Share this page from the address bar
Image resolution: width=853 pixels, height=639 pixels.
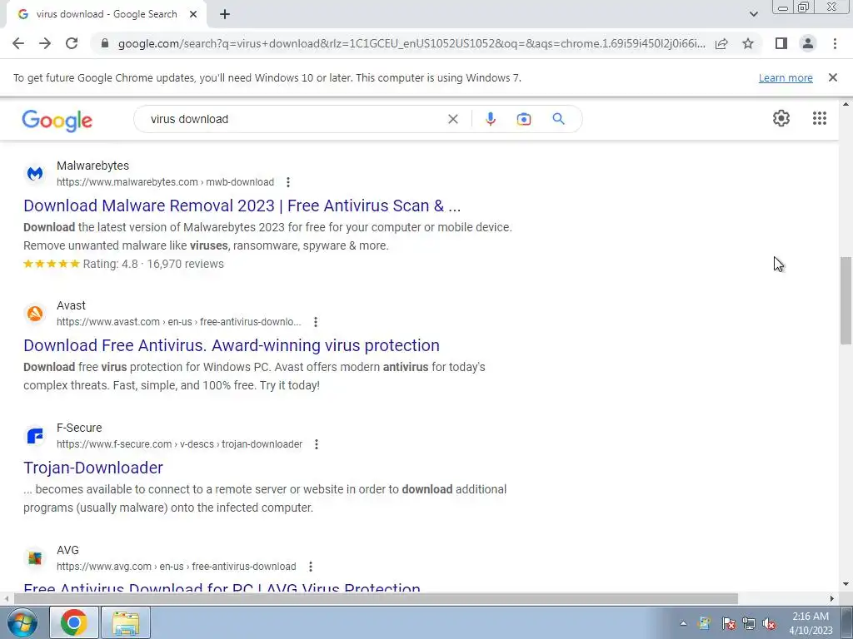point(721,43)
